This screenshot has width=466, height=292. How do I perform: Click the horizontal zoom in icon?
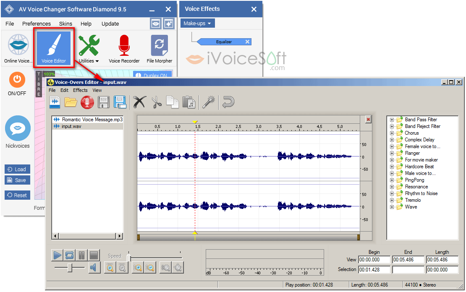(138, 268)
